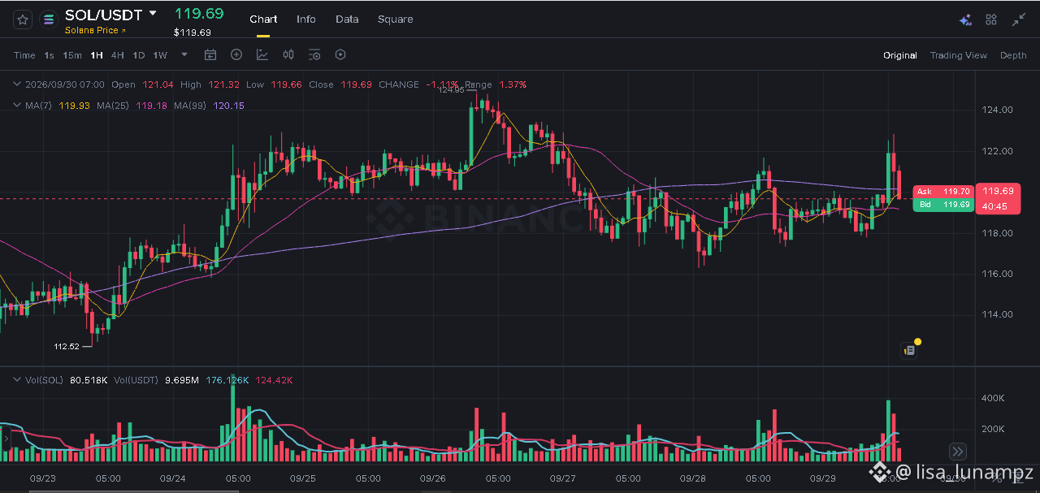
Task: Open the Square tab
Action: (x=396, y=19)
